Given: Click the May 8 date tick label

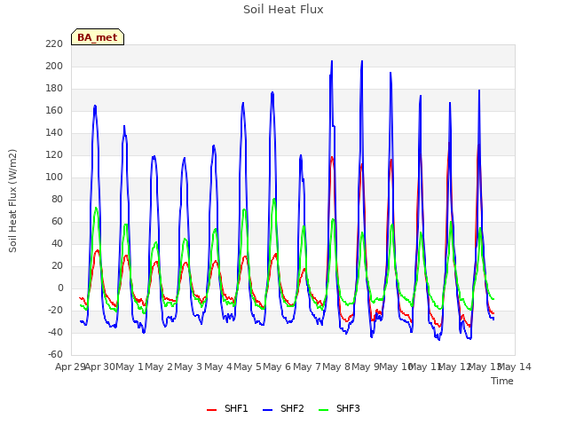Looking at the screenshot, I should (336, 367).
